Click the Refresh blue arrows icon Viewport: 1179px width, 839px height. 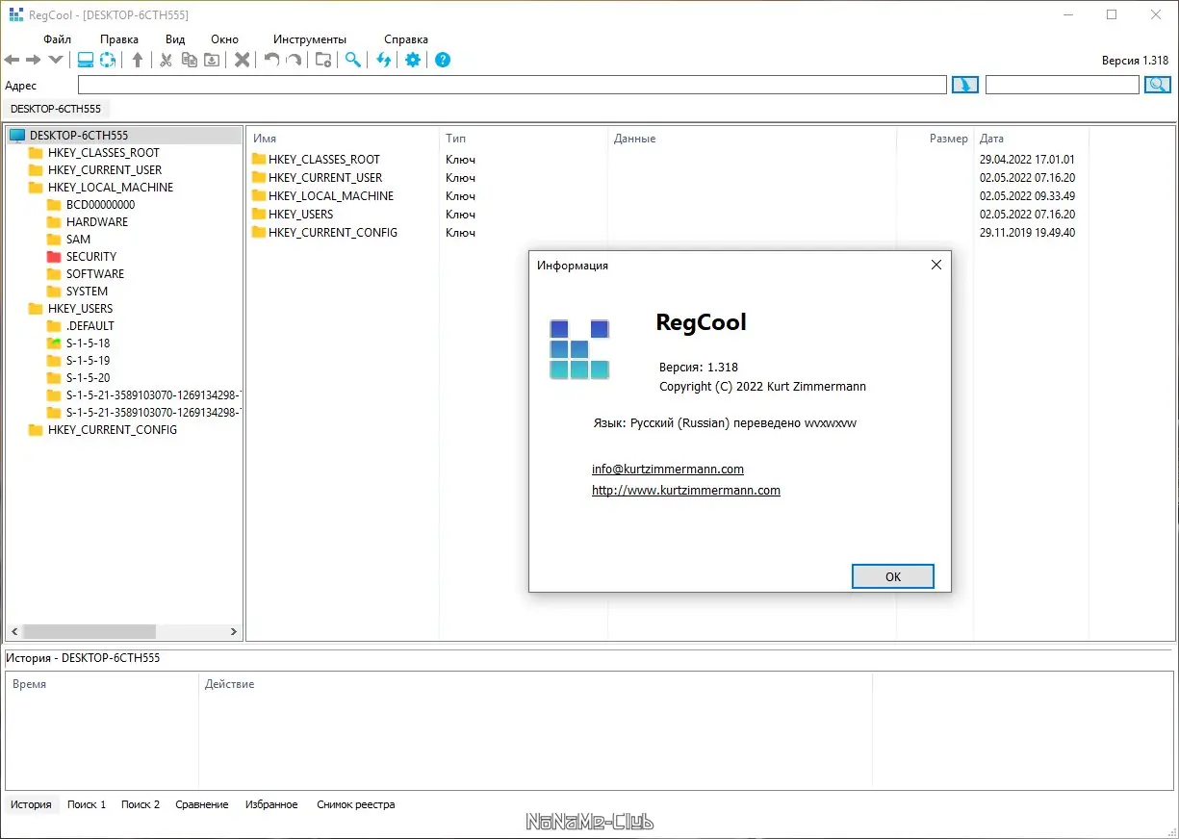[384, 60]
